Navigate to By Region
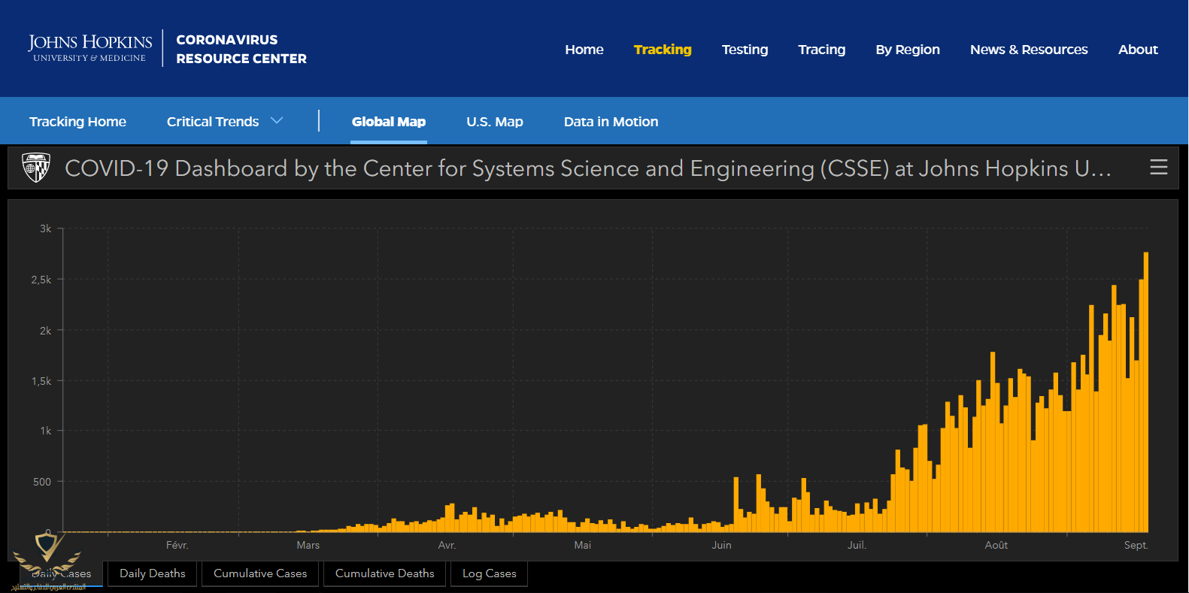1189x593 pixels. [x=907, y=50]
